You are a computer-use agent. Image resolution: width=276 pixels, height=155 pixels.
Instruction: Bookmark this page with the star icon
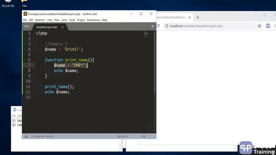[259, 26]
